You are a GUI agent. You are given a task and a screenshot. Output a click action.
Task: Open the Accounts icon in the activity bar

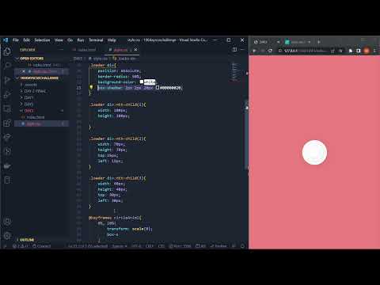coord(7,222)
